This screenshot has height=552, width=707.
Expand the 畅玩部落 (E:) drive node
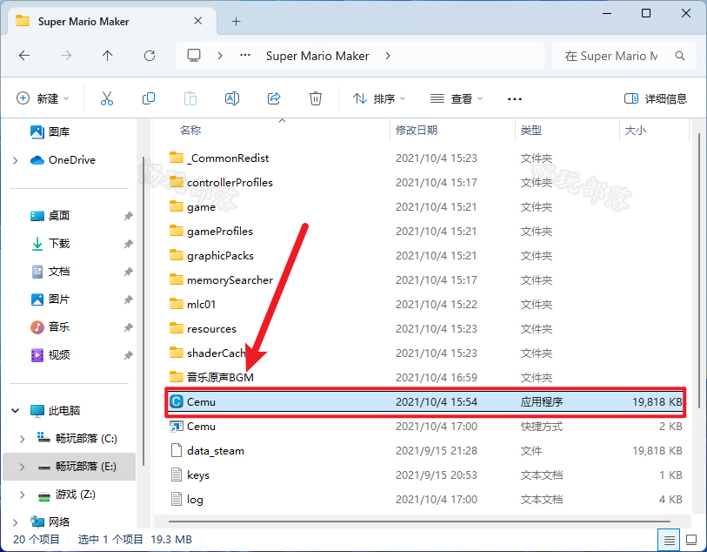pyautogui.click(x=22, y=467)
